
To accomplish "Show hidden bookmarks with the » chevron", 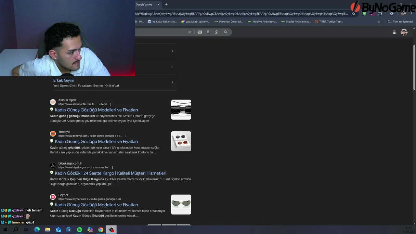I will (379, 22).
